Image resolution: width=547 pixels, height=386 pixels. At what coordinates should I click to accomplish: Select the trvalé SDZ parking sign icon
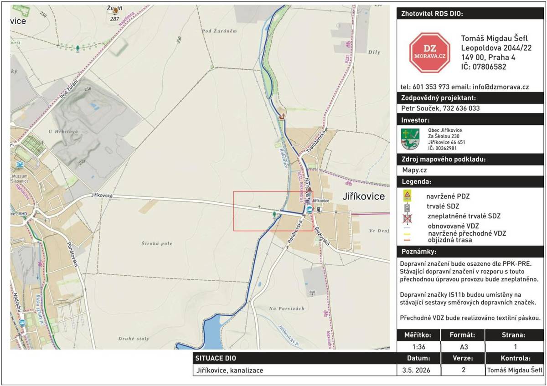tap(407, 207)
